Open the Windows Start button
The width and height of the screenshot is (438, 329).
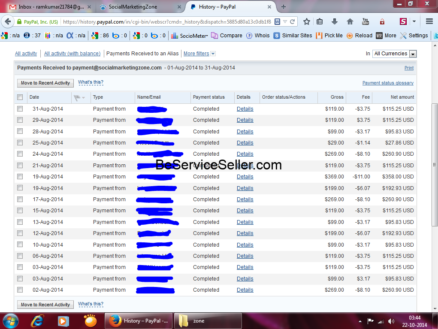[x=10, y=321]
